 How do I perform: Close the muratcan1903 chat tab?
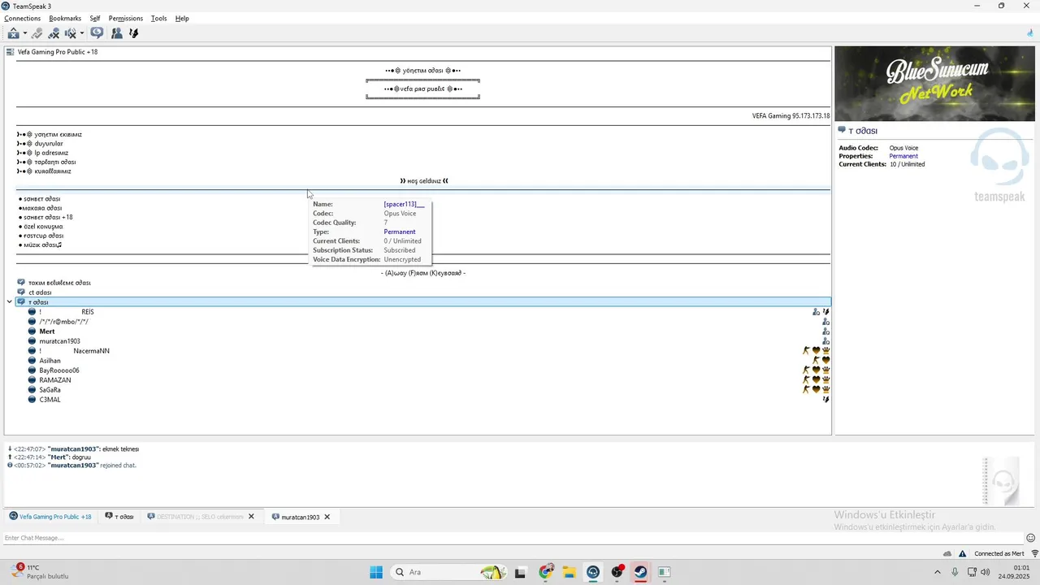click(327, 517)
